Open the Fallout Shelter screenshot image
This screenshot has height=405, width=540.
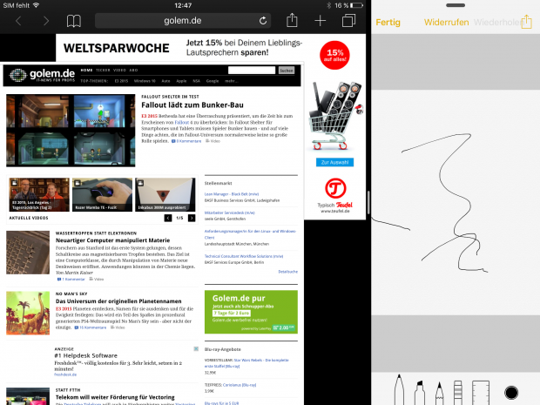coord(71,131)
